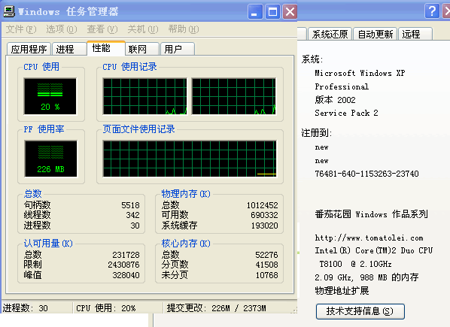Screen dimensions: 450x327
Task: Click status bar 提交更改: 226M / 2373M
Action: 217,308
